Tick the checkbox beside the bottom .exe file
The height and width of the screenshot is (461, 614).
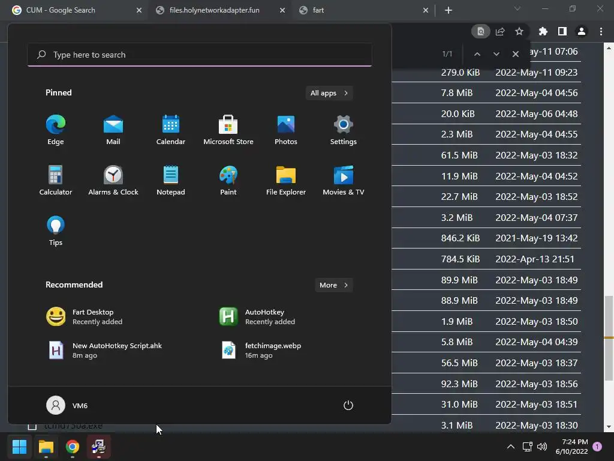[x=32, y=427]
